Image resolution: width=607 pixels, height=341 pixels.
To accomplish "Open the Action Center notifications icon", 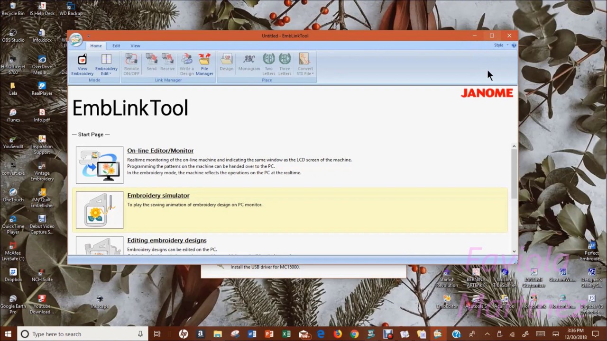I will pyautogui.click(x=597, y=334).
